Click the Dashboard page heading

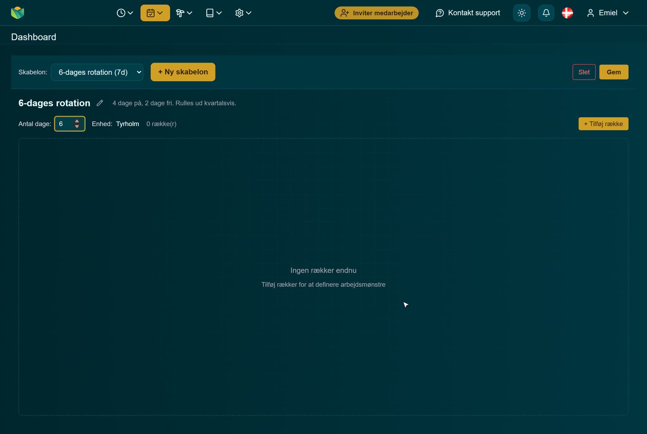(x=34, y=37)
